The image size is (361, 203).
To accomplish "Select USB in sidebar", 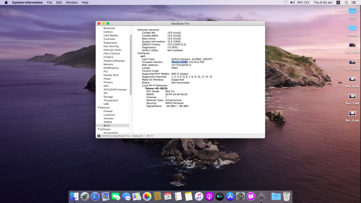I will [x=106, y=104].
